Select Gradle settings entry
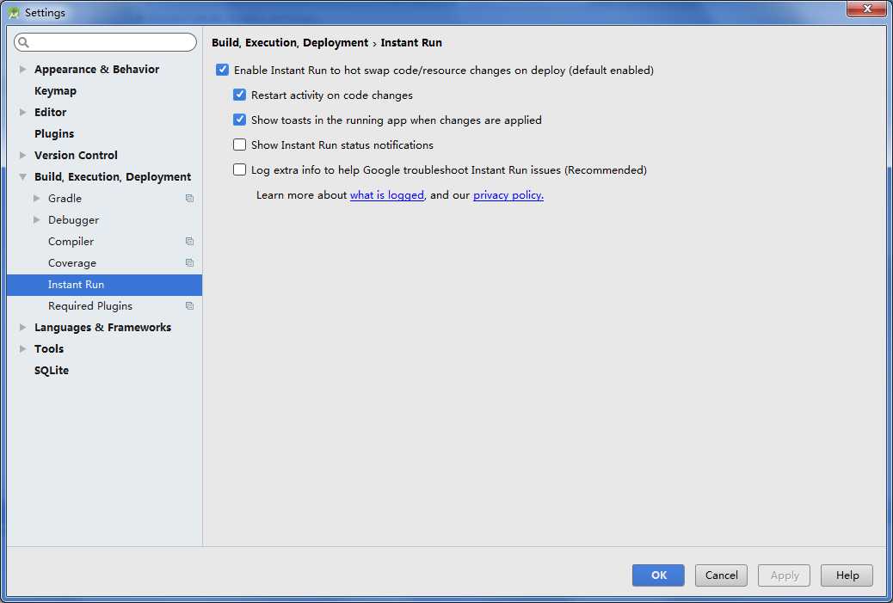893x603 pixels. 65,198
